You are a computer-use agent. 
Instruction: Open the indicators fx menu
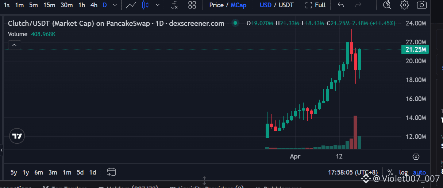point(175,5)
